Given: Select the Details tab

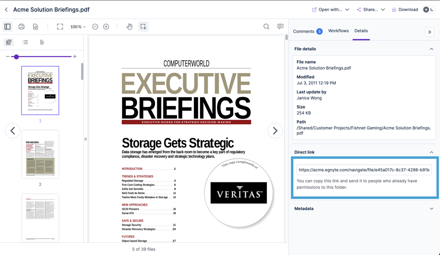Looking at the screenshot, I should (361, 31).
